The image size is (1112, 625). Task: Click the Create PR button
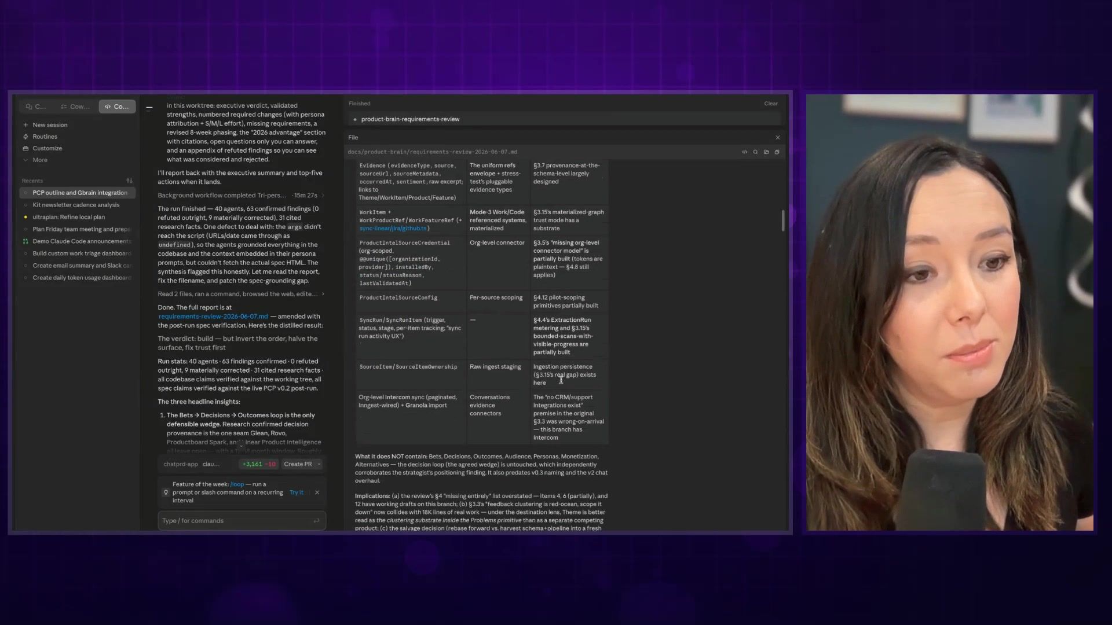click(298, 464)
